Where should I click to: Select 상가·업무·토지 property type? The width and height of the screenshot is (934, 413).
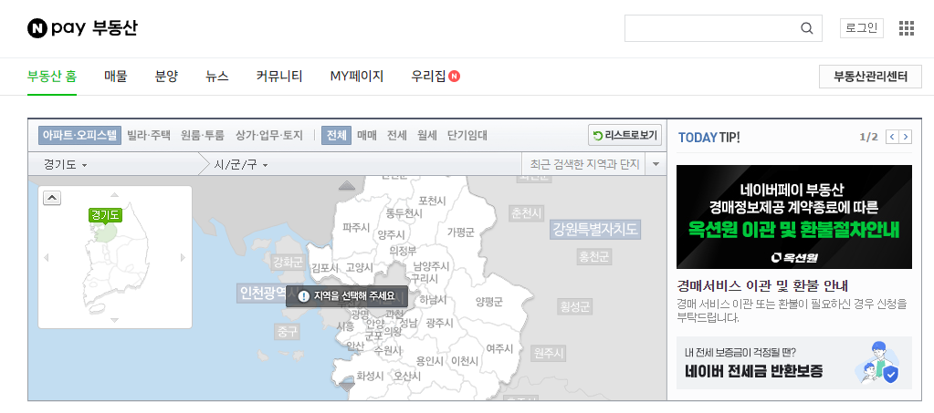pos(269,135)
